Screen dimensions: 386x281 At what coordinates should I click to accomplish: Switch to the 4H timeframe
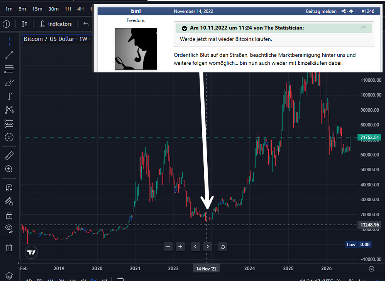[x=81, y=9]
